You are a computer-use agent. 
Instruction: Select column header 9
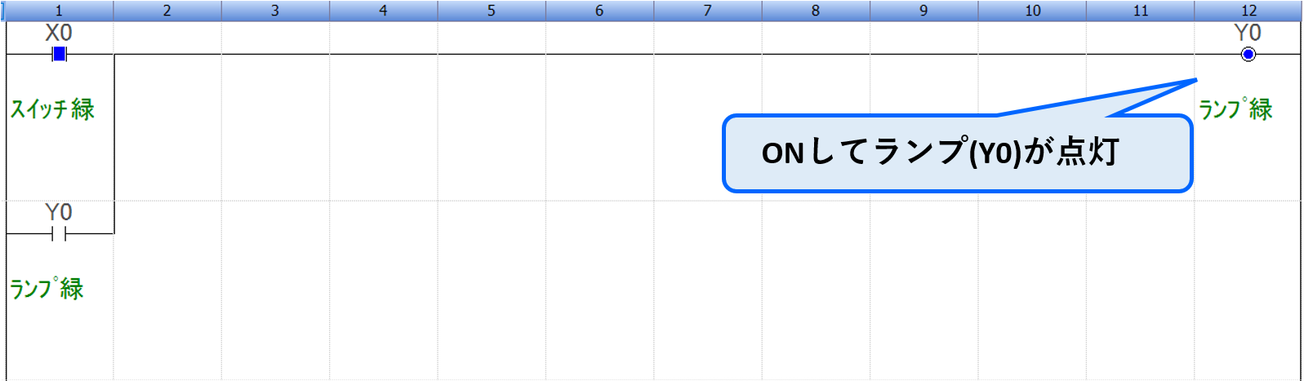(923, 11)
